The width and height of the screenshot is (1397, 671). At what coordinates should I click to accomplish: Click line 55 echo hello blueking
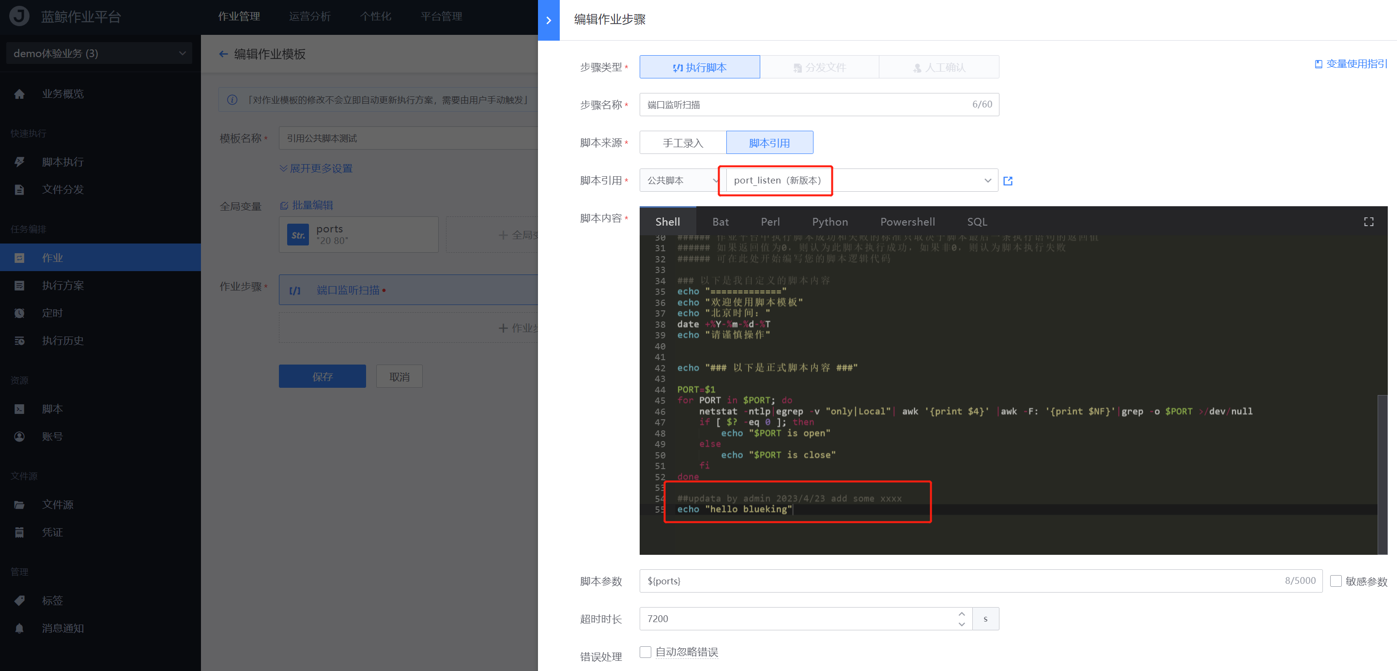tap(734, 509)
